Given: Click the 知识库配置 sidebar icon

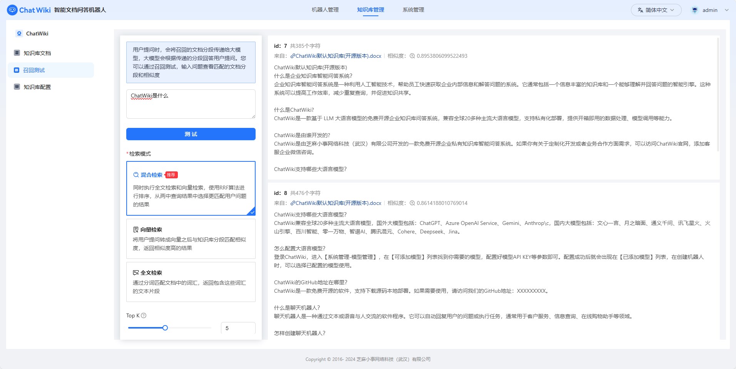Looking at the screenshot, I should 17,87.
